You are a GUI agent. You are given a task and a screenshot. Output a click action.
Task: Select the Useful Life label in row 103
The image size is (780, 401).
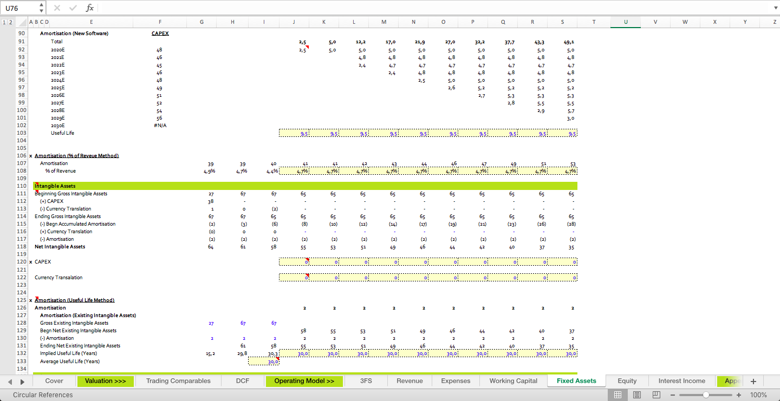(62, 133)
